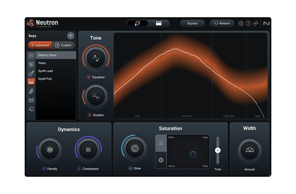Click the Relearn button
Screen dimensions: 296x194
click(x=222, y=23)
